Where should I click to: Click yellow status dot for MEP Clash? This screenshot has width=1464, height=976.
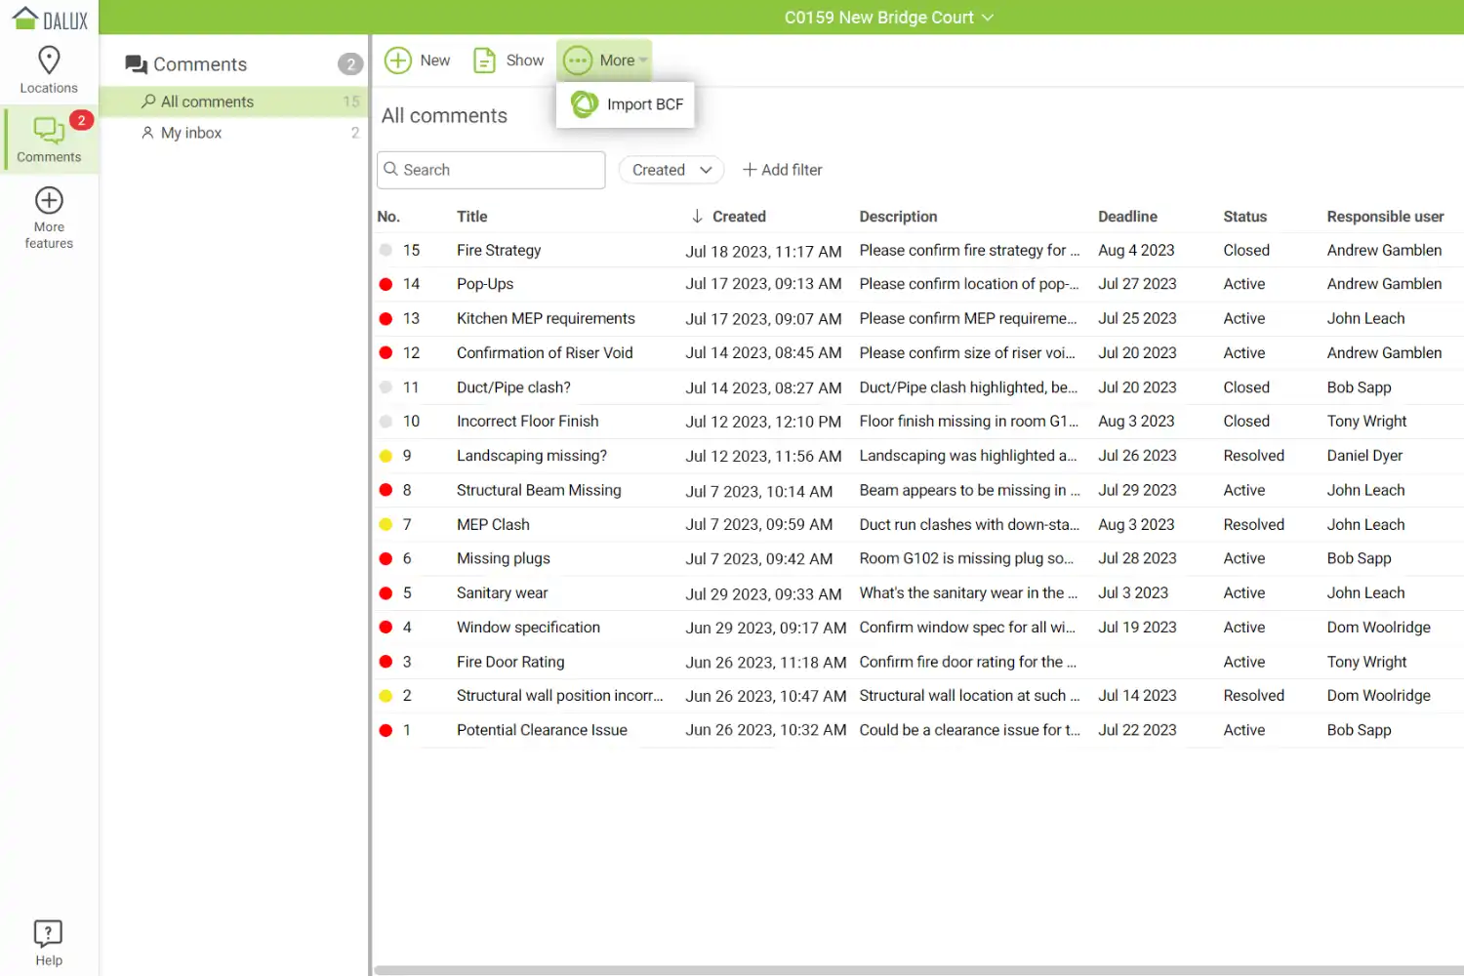click(386, 524)
